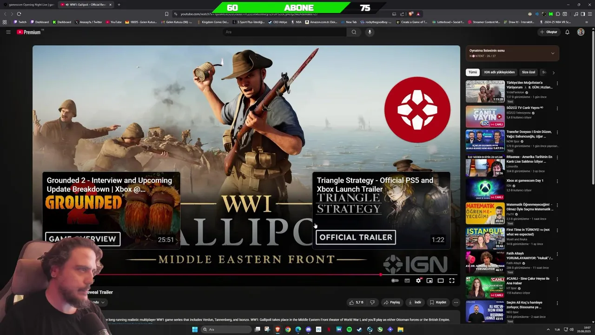Save the video with Kaydet
The height and width of the screenshot is (335, 595).
pyautogui.click(x=438, y=302)
